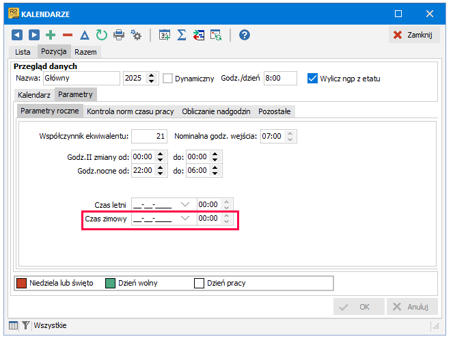The width and height of the screenshot is (453, 341).
Task: Click the Nazwa field with Główny
Action: 81,78
